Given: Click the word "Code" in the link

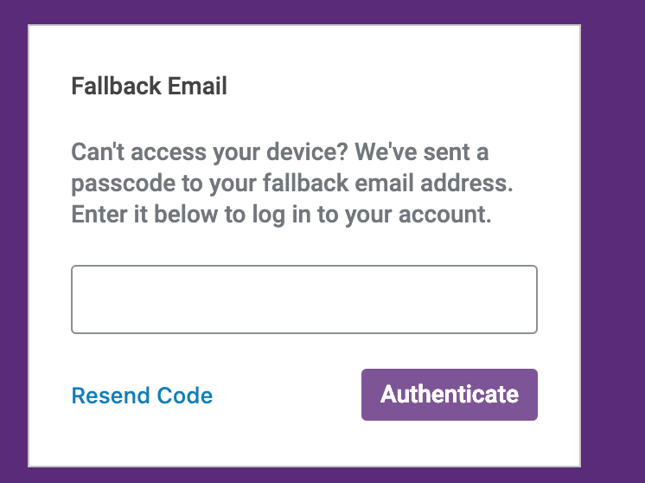Looking at the screenshot, I should [185, 396].
